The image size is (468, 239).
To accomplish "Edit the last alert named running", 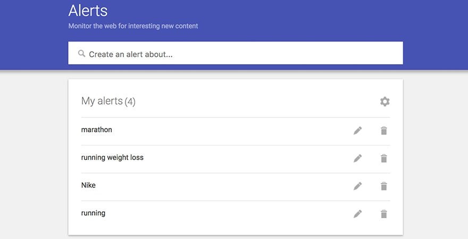I will (357, 214).
